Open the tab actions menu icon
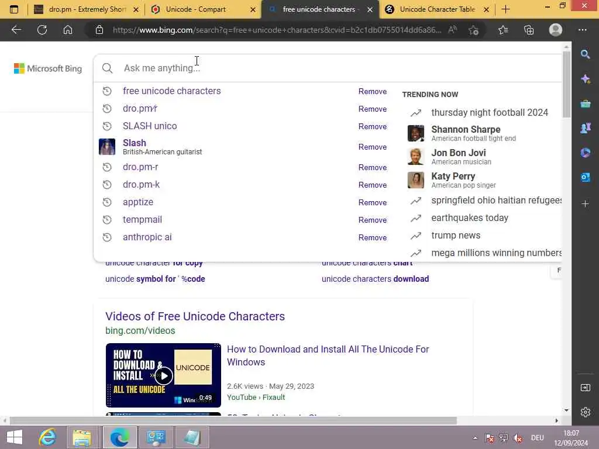Screen dimensions: 599x449 (14, 9)
